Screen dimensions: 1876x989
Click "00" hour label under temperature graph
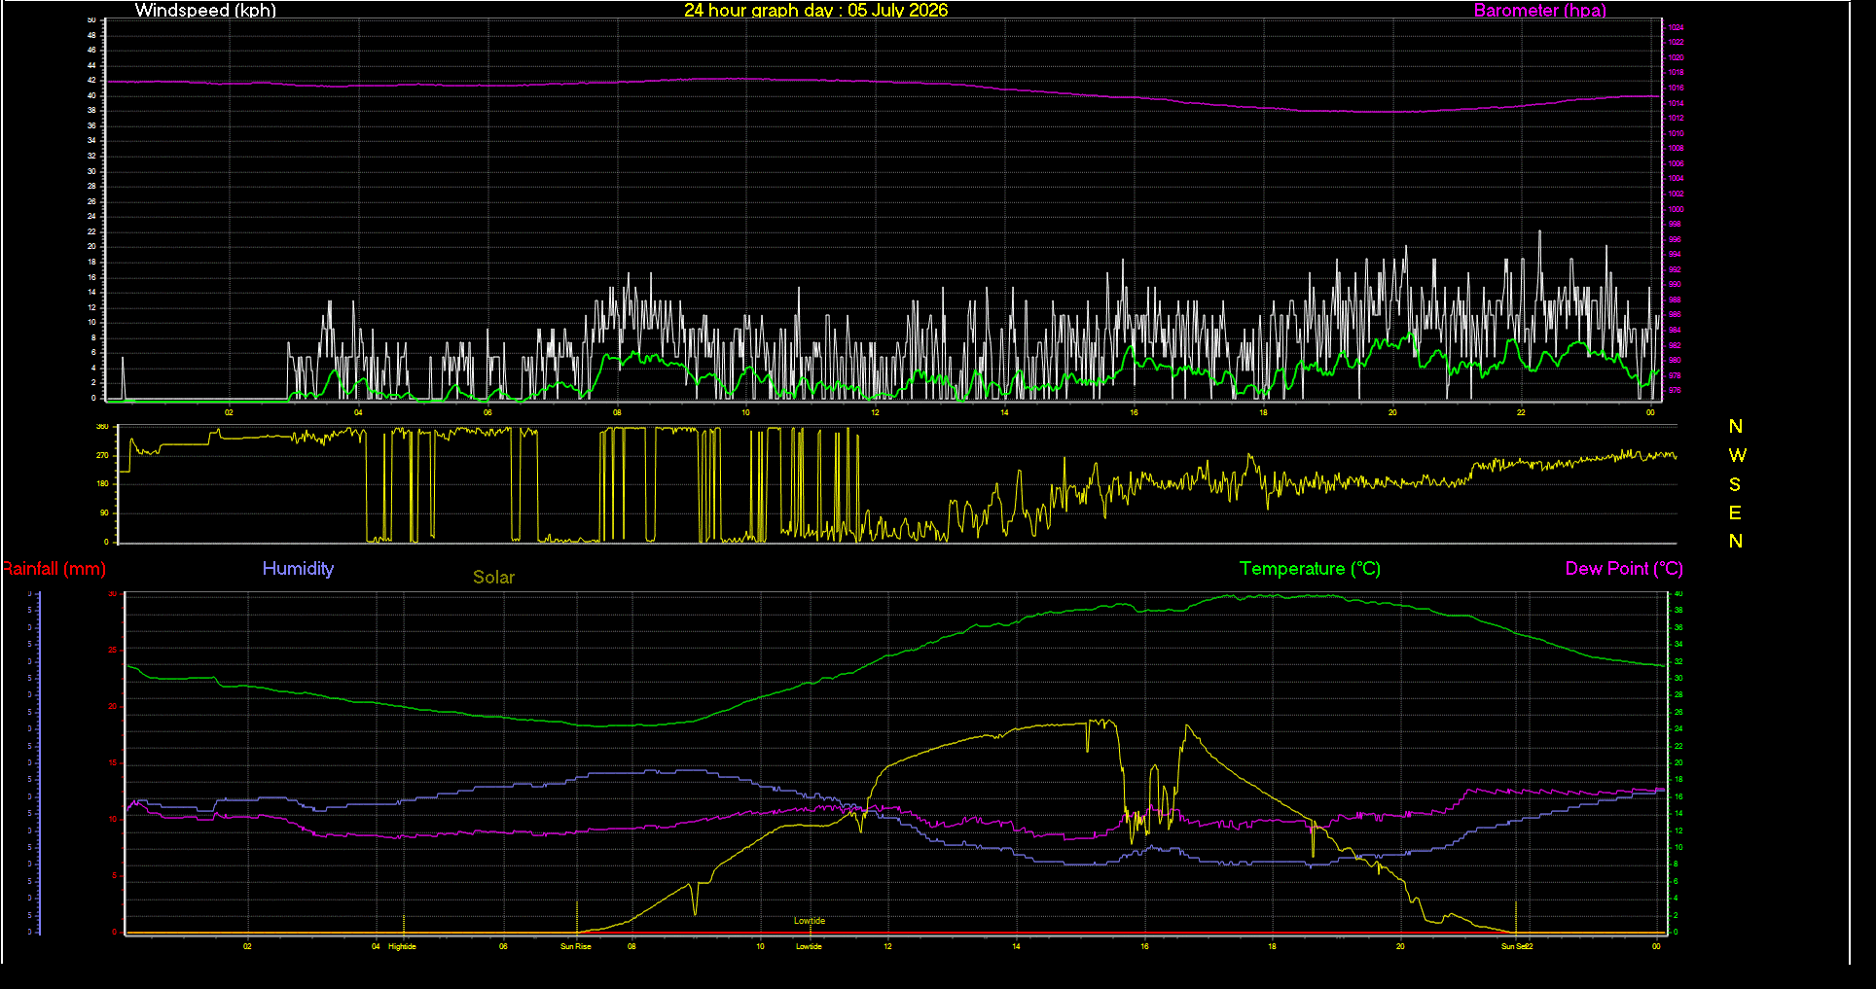[1656, 946]
